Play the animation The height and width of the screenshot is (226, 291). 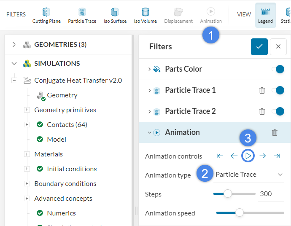(x=248, y=156)
